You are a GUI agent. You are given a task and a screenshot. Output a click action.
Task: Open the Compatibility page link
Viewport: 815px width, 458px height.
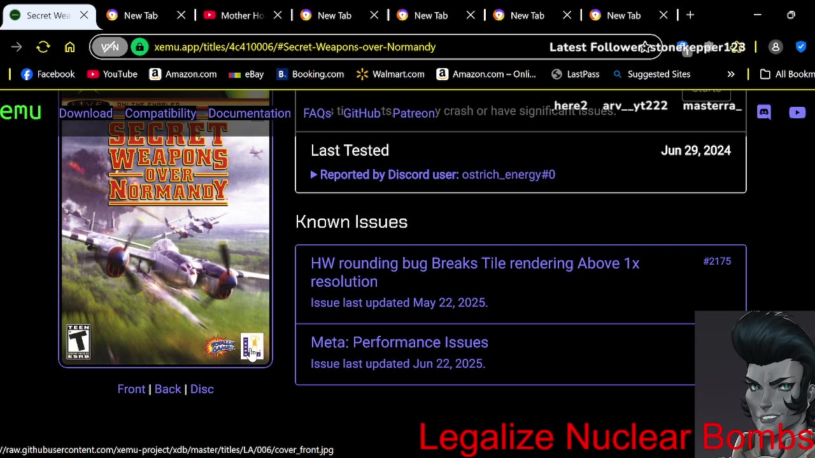pos(160,113)
